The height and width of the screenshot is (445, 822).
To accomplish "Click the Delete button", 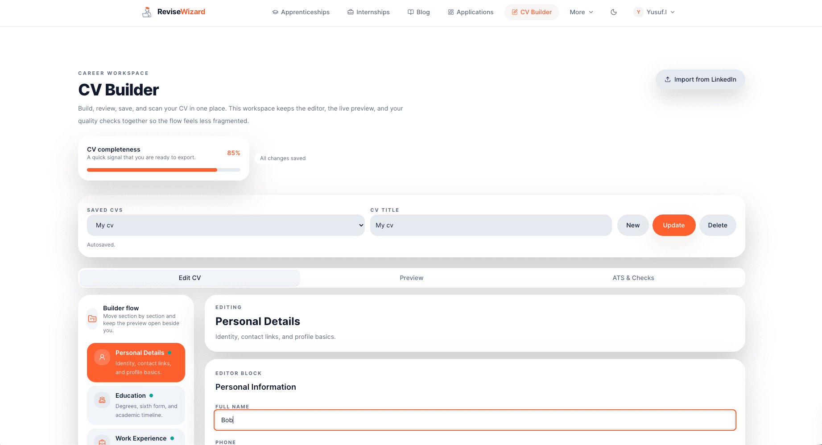I will click(718, 225).
